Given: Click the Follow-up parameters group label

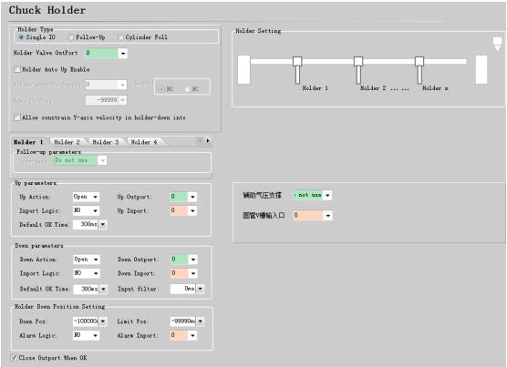Looking at the screenshot, I should point(49,152).
